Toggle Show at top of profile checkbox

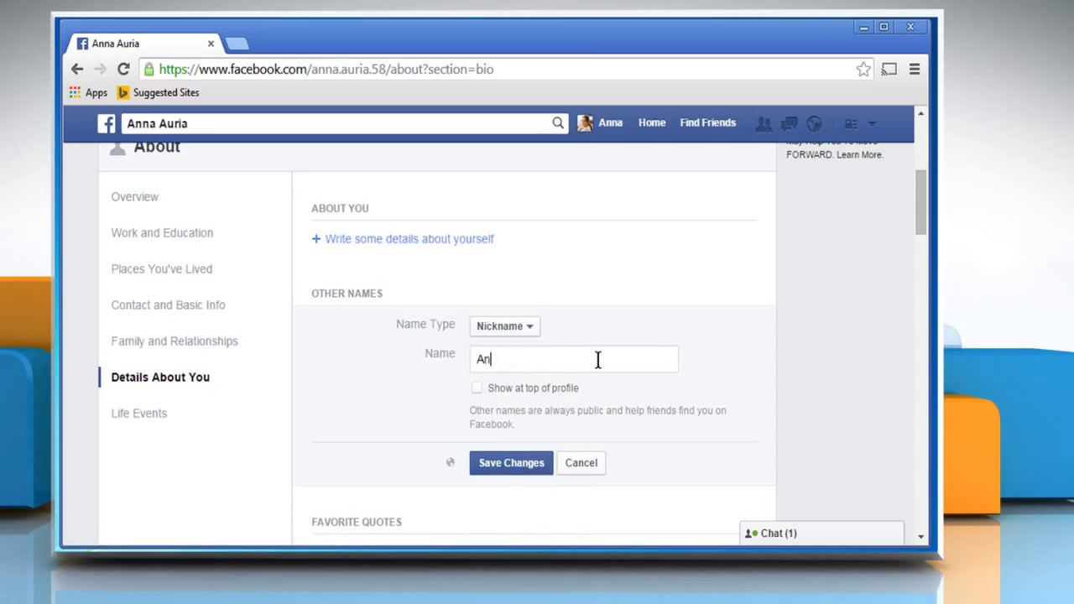click(x=477, y=388)
